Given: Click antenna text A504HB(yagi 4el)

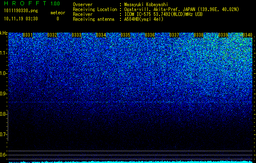Looking at the screenshot, I should [144, 19].
